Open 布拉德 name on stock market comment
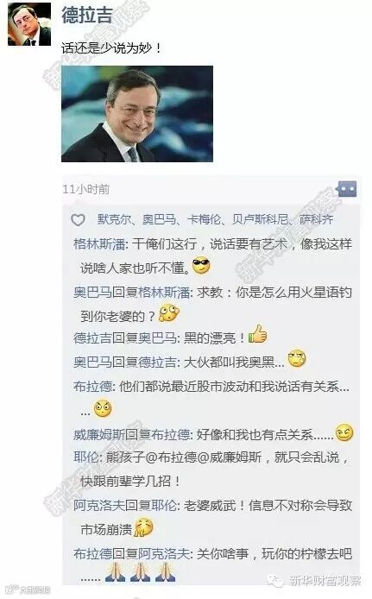The image size is (372, 599). click(x=93, y=386)
